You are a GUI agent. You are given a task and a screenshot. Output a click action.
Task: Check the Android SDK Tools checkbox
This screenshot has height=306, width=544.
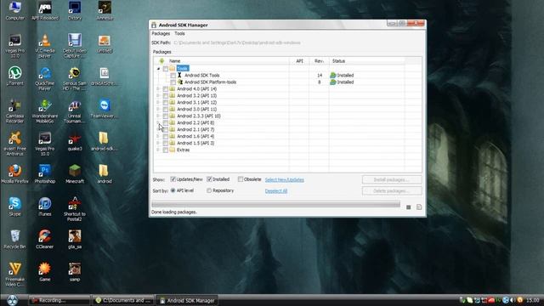(173, 76)
